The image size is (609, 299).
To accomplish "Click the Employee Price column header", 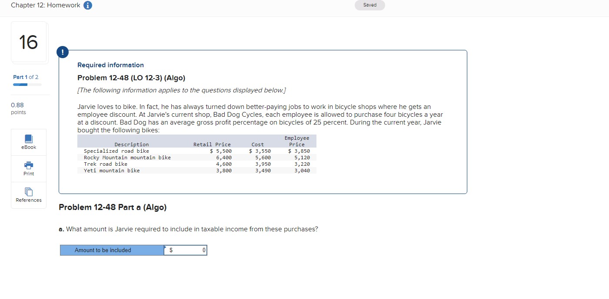I will (297, 141).
